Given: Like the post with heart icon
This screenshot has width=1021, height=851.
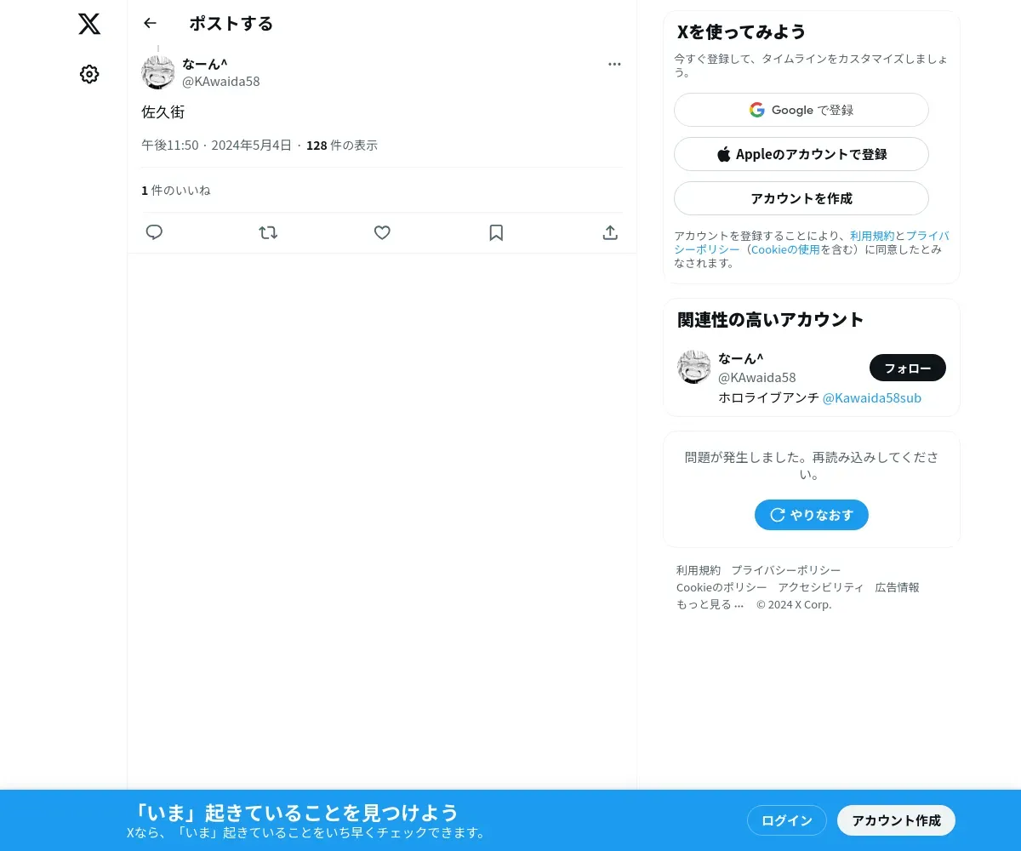Looking at the screenshot, I should 382,232.
